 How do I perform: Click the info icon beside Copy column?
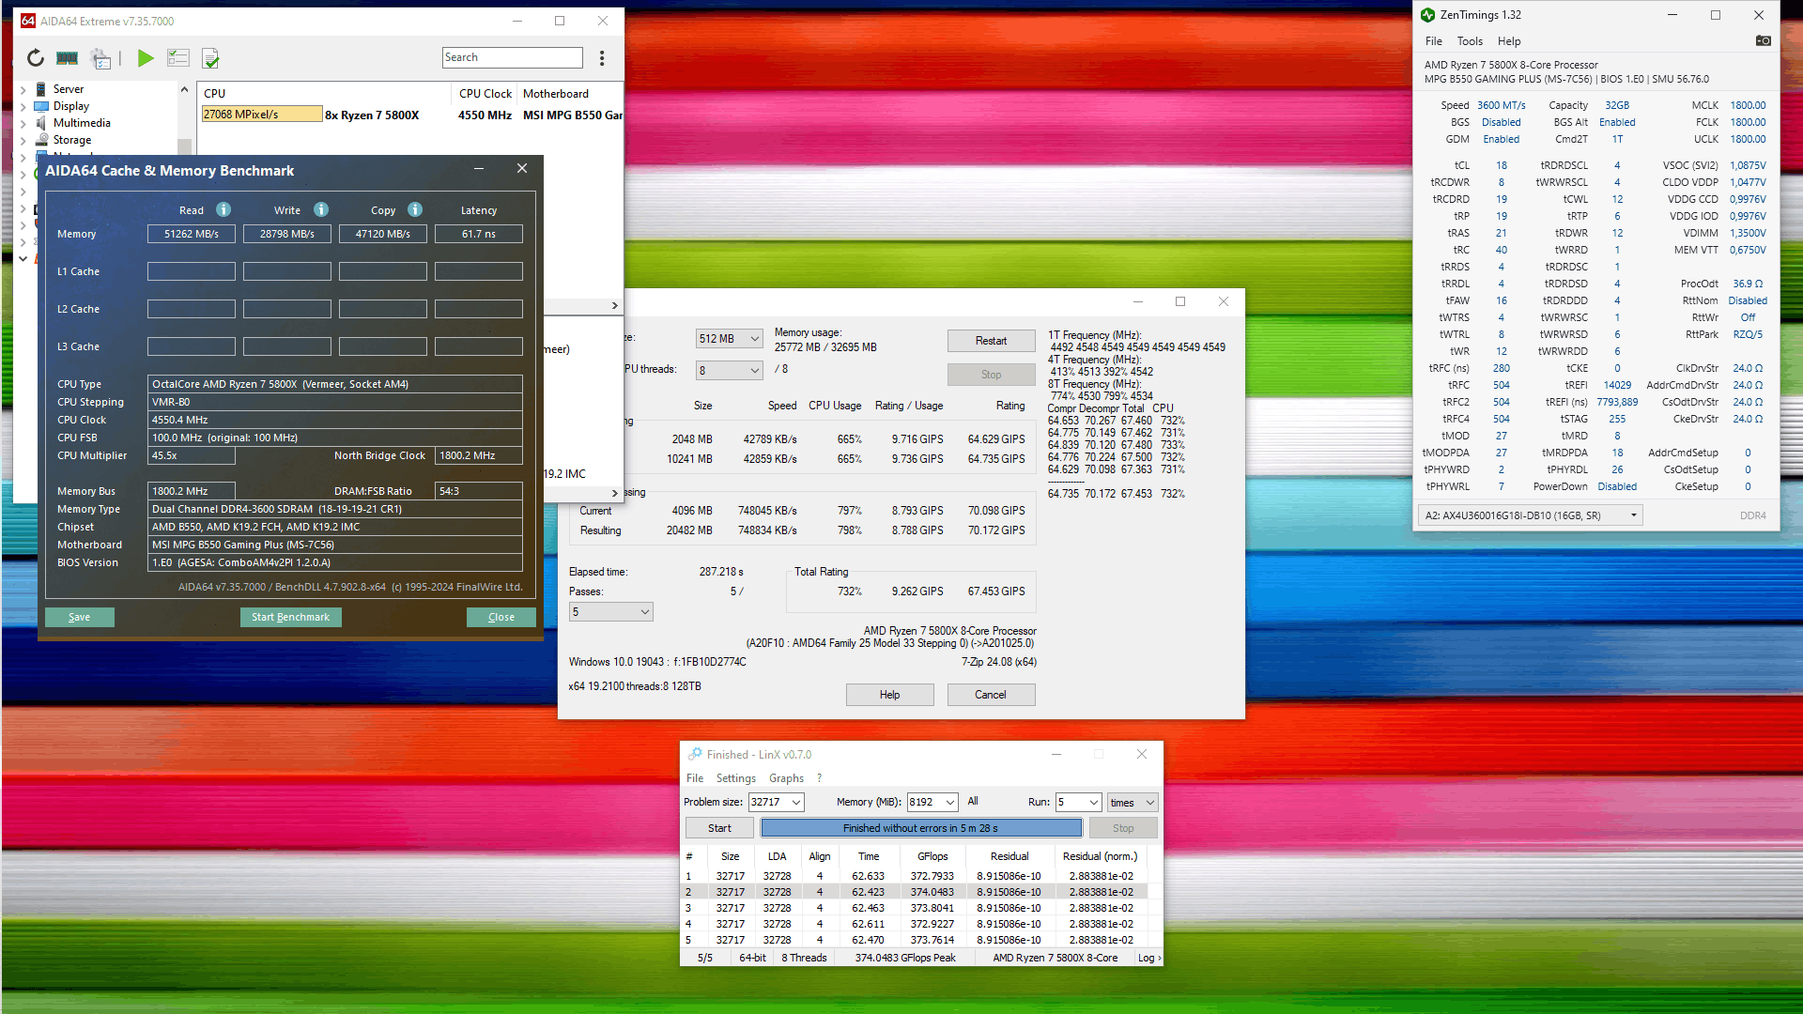415,209
